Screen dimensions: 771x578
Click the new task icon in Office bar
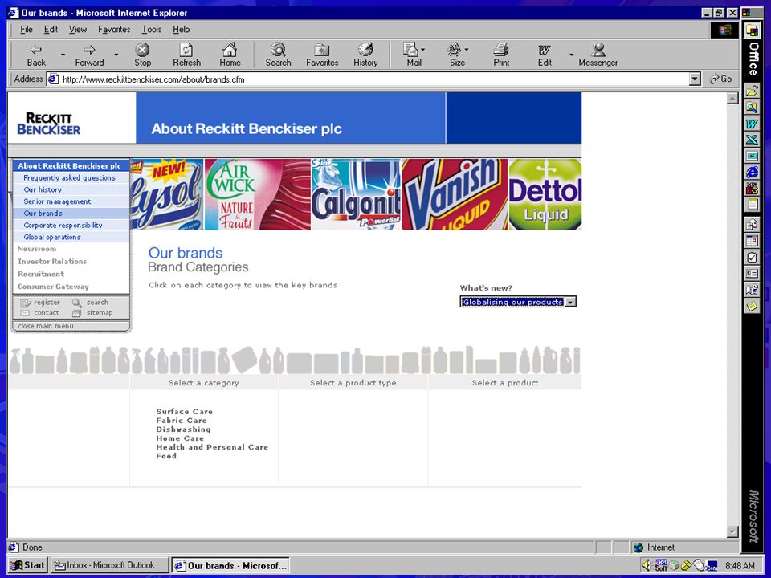coord(752,257)
